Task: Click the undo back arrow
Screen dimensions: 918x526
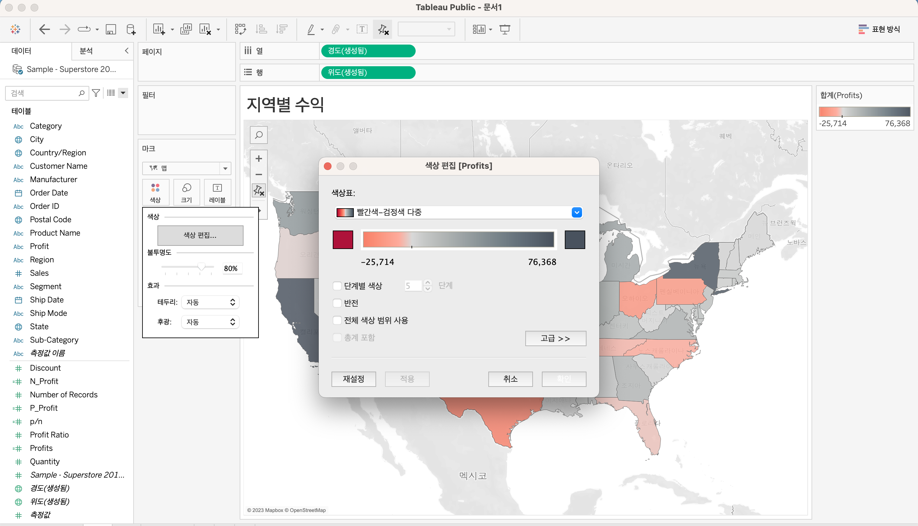Action: (44, 29)
